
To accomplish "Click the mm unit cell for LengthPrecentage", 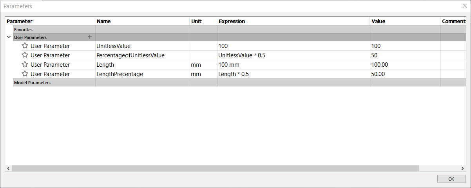I will click(203, 74).
